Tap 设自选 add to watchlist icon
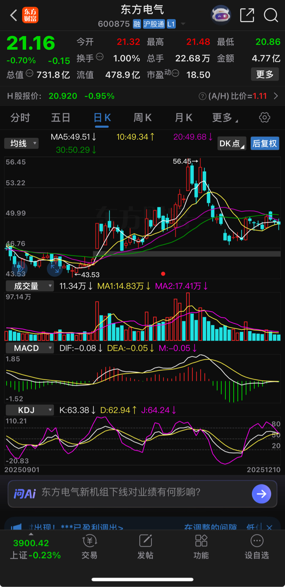285x587 pixels. click(x=257, y=547)
